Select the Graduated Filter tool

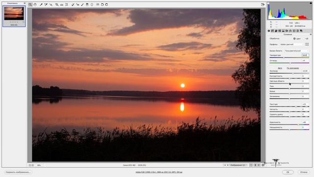point(87,4)
